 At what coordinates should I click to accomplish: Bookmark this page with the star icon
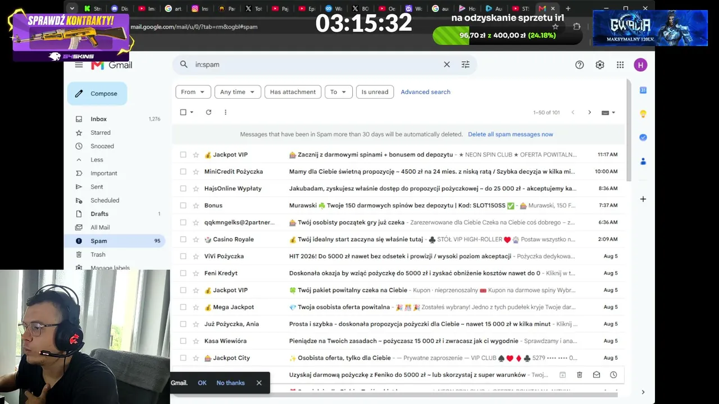pyautogui.click(x=556, y=26)
